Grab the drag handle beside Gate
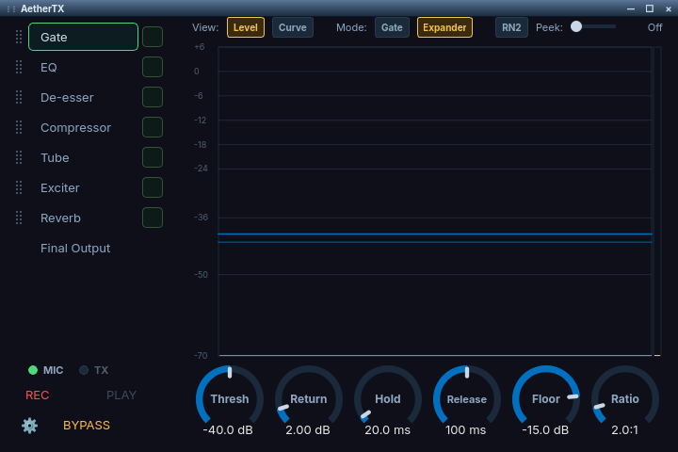 [x=19, y=38]
